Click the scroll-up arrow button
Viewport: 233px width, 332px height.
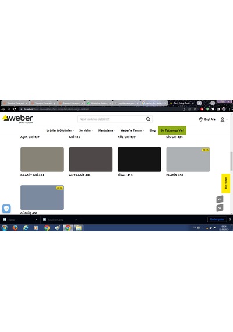(220, 199)
